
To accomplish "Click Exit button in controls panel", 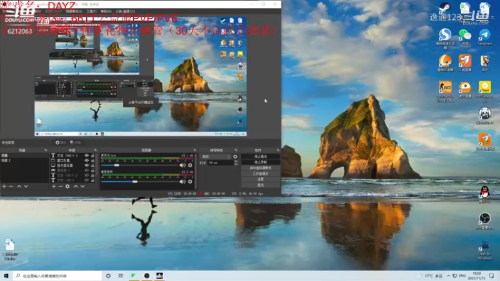I will pyautogui.click(x=261, y=185).
